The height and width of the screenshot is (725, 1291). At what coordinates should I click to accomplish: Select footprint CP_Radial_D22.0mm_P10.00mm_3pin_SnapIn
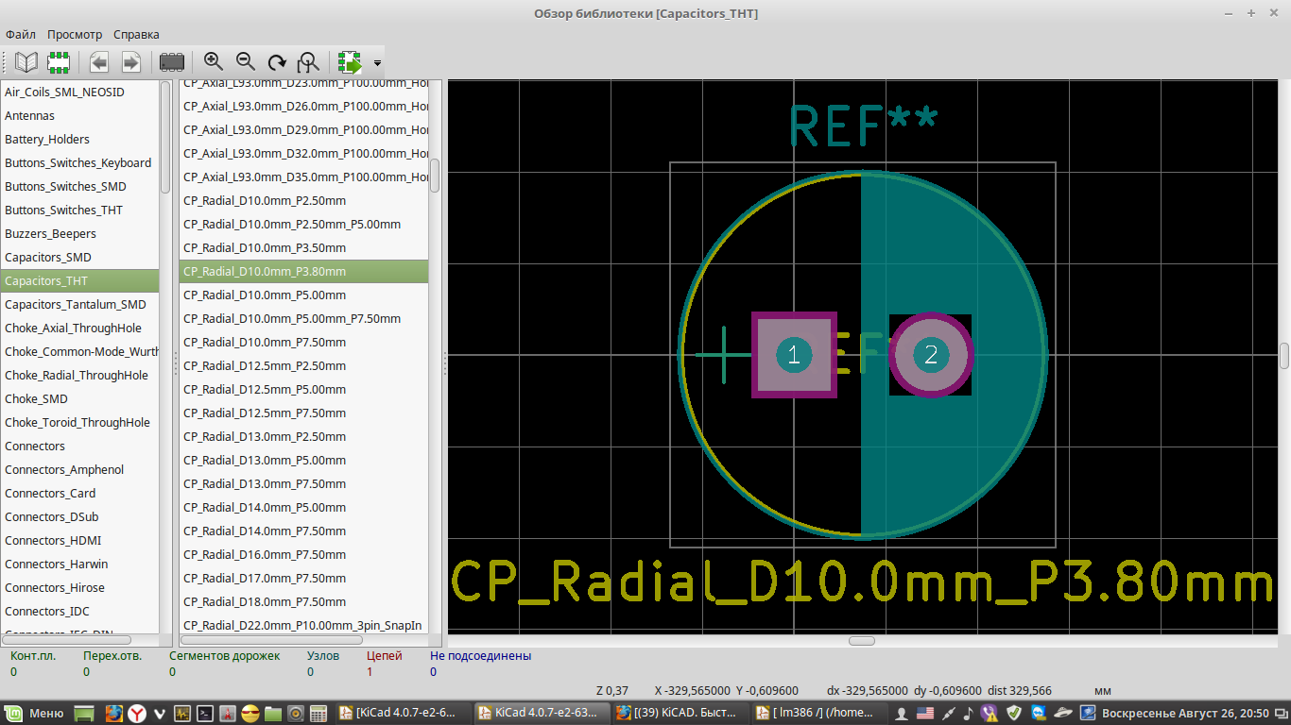point(303,625)
